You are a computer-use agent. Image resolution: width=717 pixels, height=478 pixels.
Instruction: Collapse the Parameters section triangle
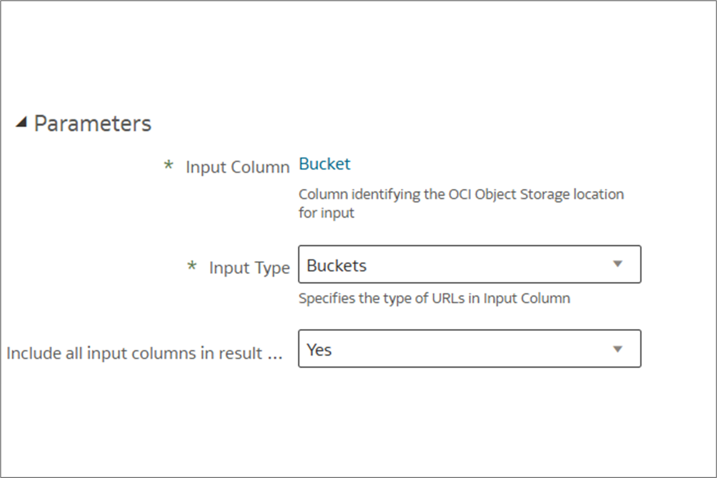(21, 123)
